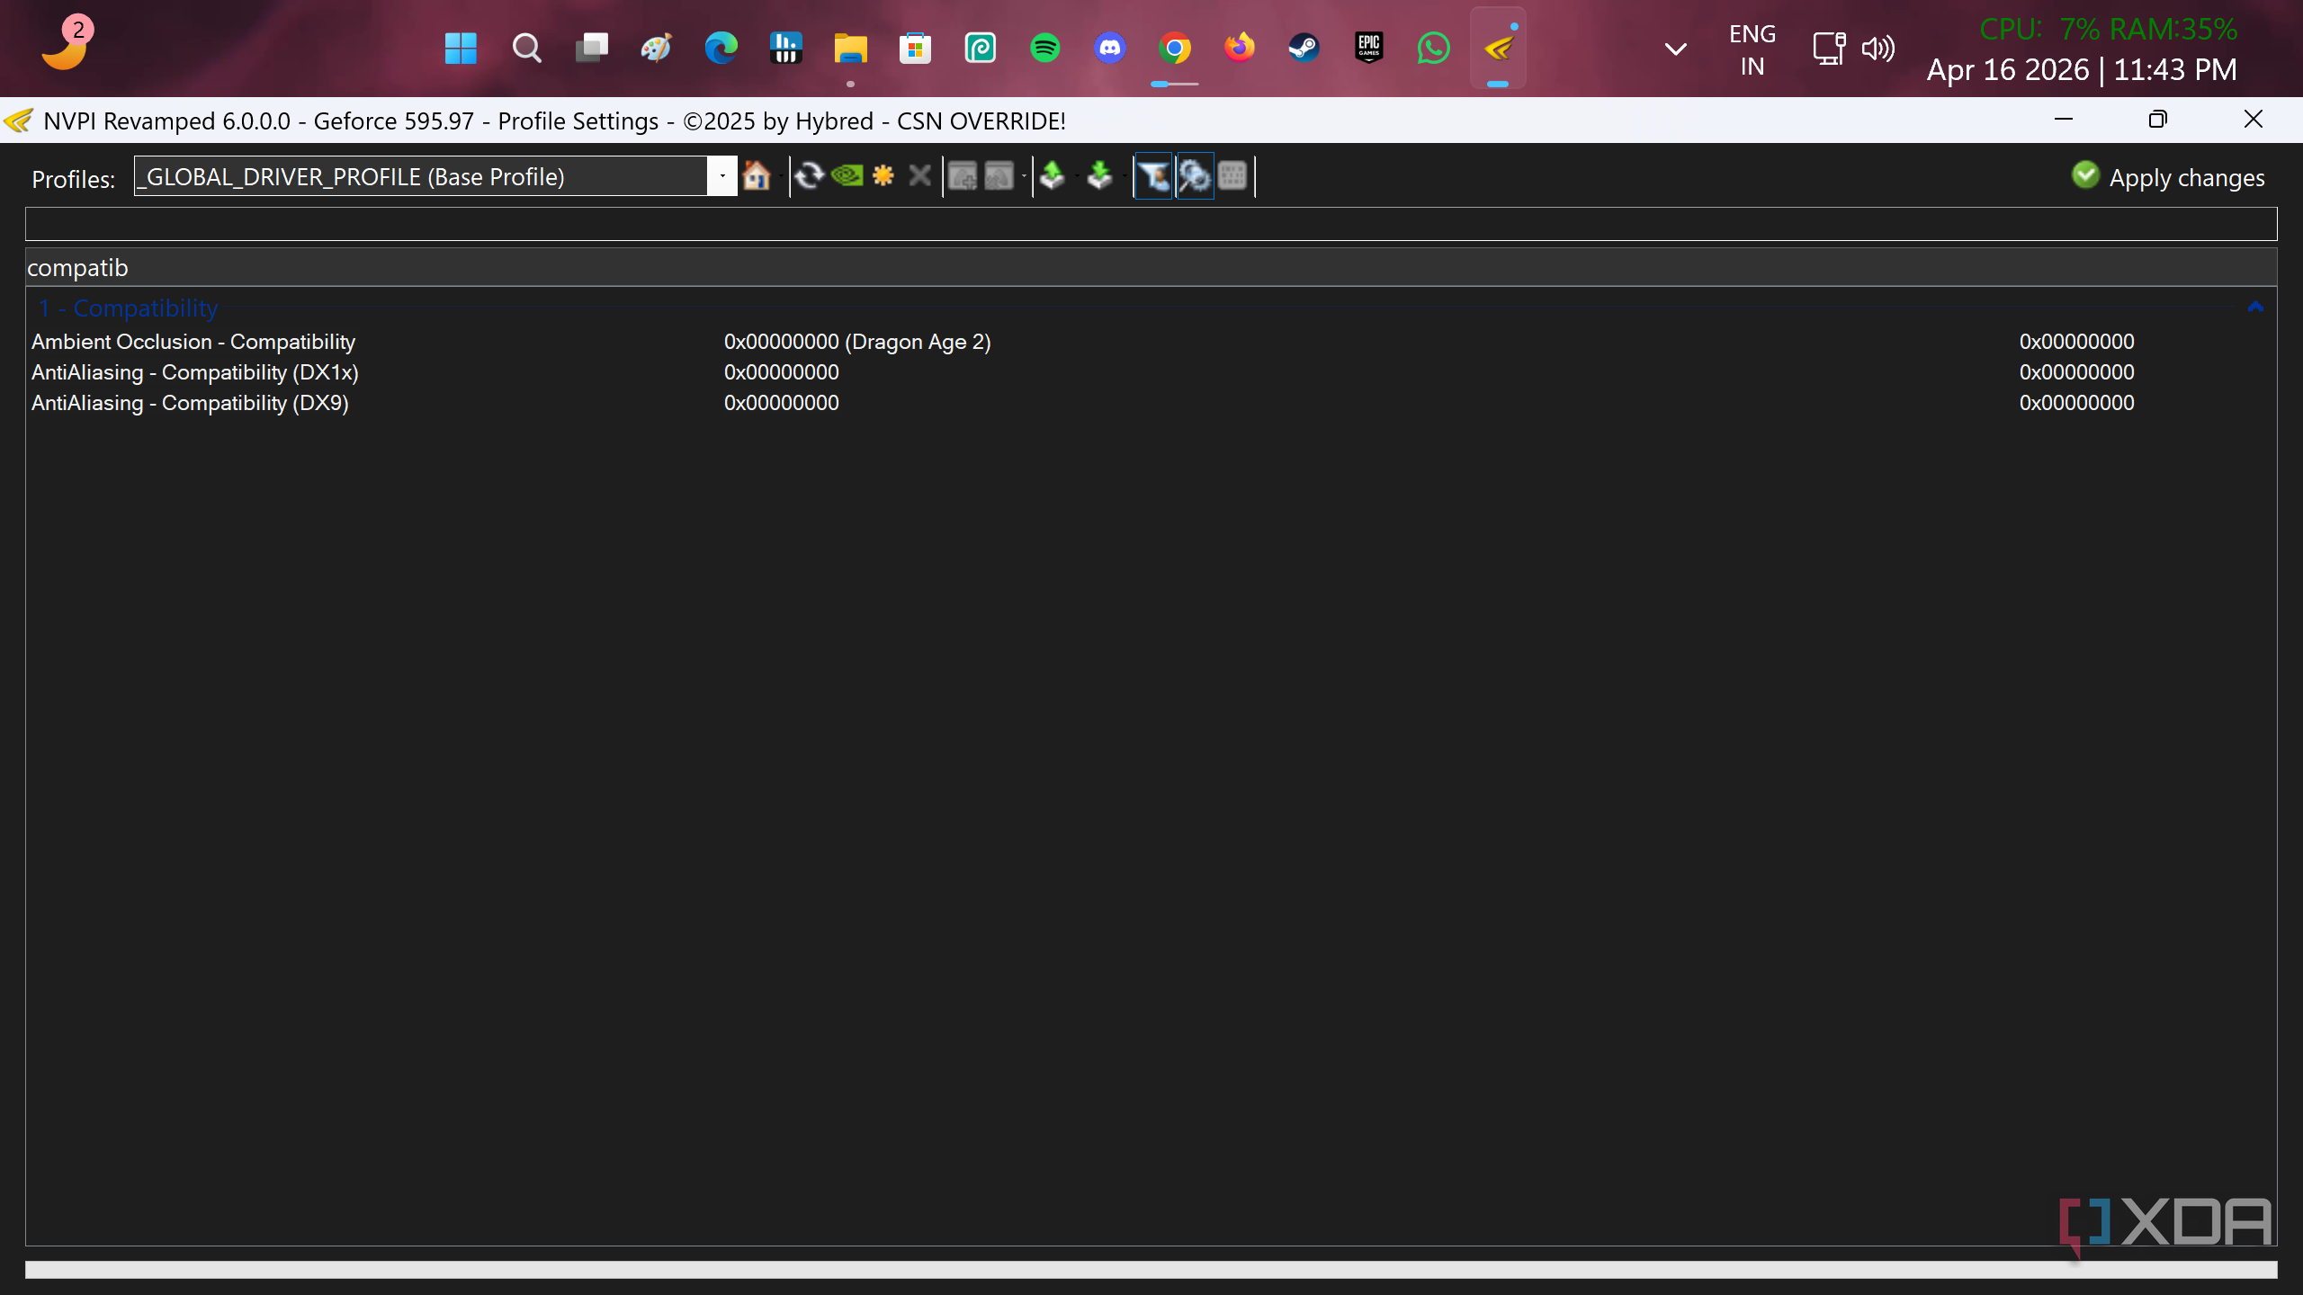2303x1295 pixels.
Task: Open Steam from the taskbar
Action: click(x=1304, y=49)
